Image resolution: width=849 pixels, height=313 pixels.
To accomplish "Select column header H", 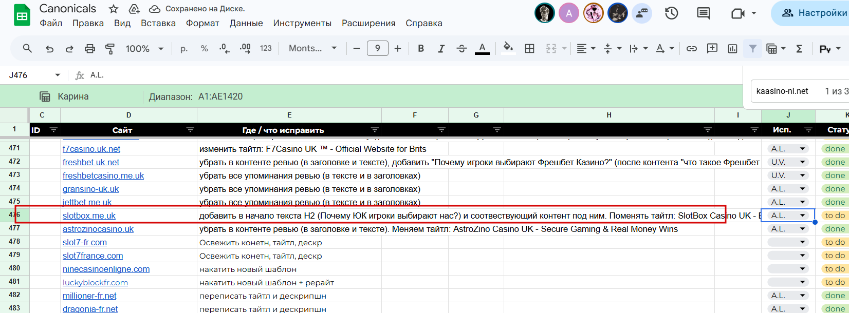I will (x=609, y=115).
